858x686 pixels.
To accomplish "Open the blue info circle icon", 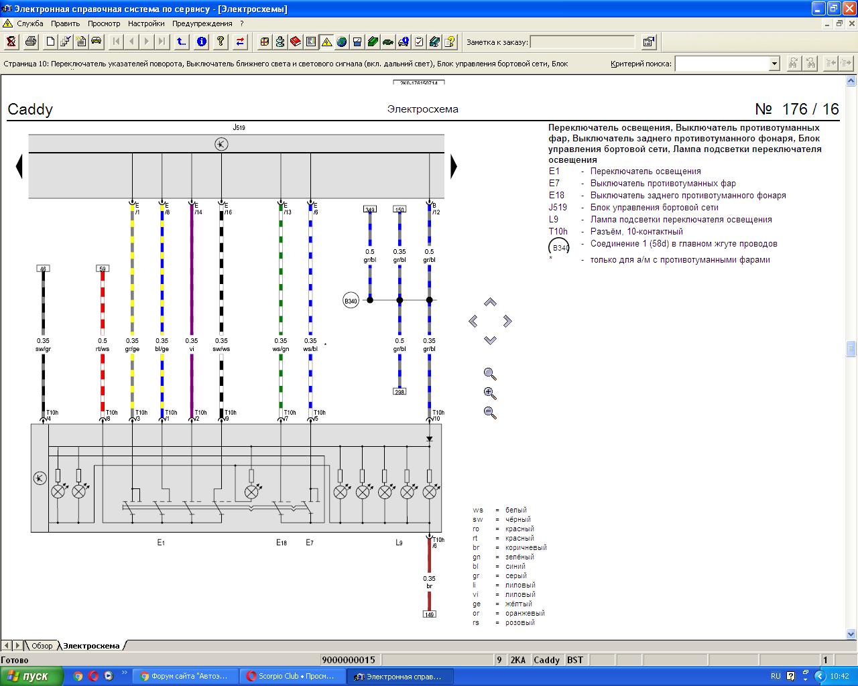I will (x=201, y=42).
